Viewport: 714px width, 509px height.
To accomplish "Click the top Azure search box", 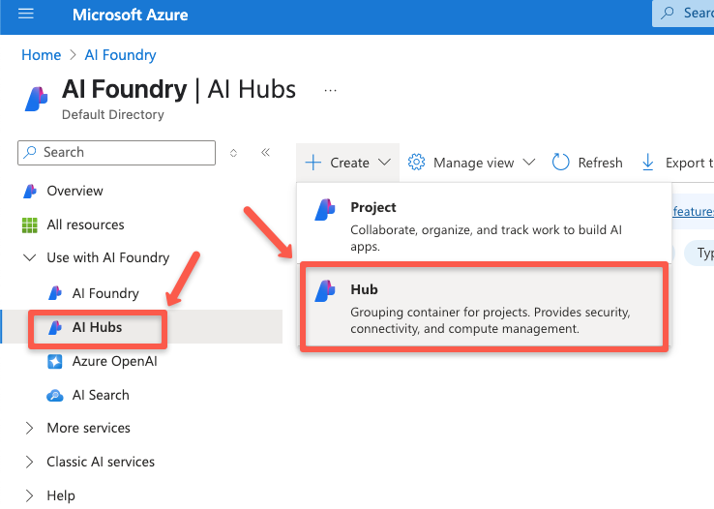I will (683, 14).
